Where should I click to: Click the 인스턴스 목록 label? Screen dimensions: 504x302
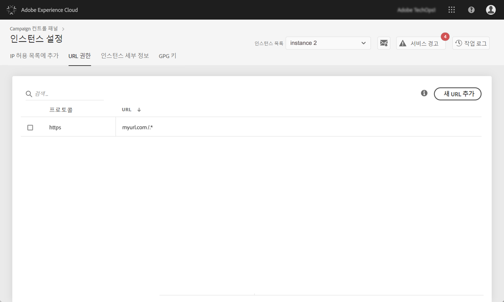pyautogui.click(x=268, y=43)
